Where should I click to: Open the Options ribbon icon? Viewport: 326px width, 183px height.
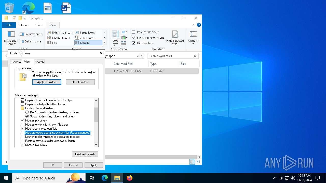(193, 34)
